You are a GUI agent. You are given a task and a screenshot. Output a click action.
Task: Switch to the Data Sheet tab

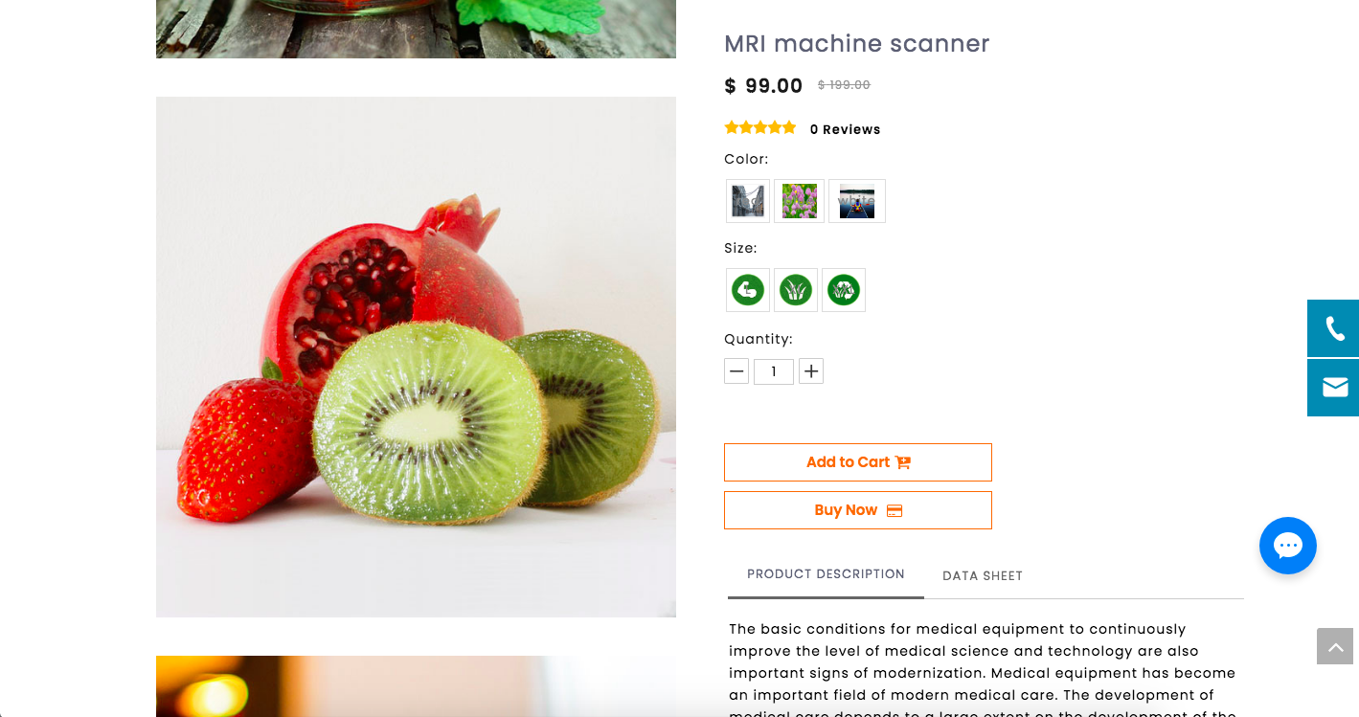pos(983,576)
